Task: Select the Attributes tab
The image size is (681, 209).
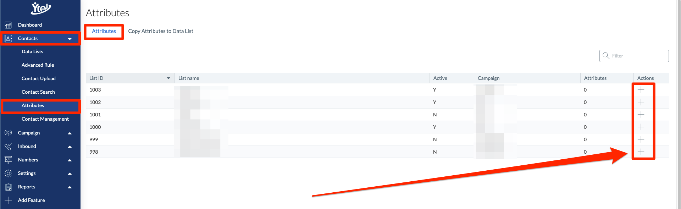Action: [x=104, y=31]
